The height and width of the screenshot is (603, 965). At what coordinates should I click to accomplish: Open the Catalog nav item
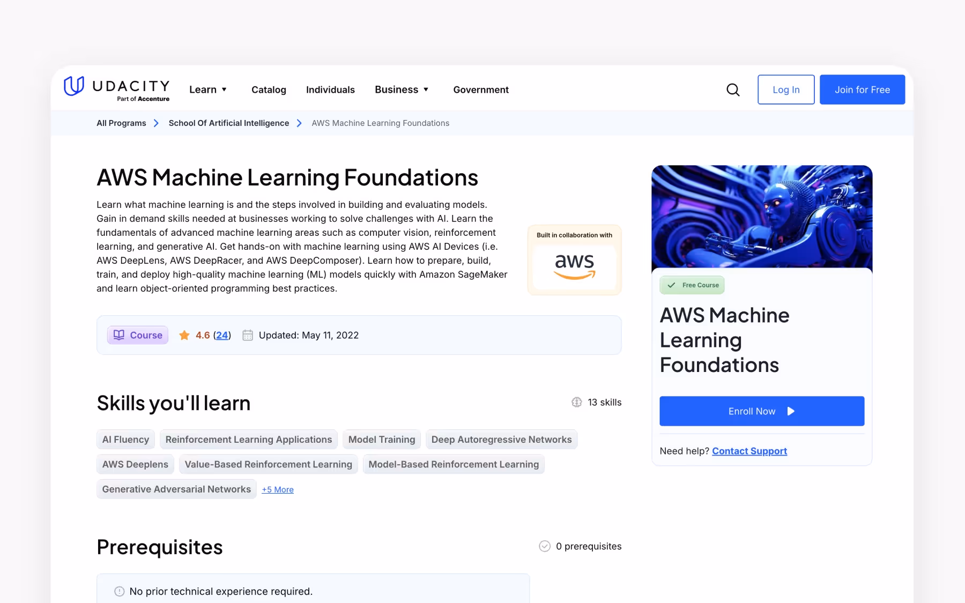[x=269, y=90]
